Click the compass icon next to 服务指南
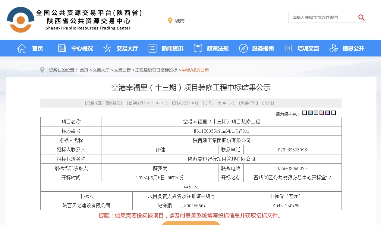The width and height of the screenshot is (381, 225). point(243,48)
